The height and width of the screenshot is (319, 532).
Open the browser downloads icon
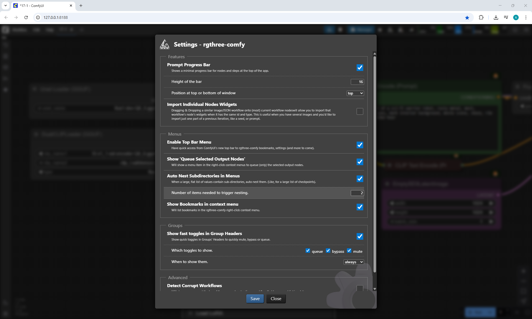pos(496,17)
